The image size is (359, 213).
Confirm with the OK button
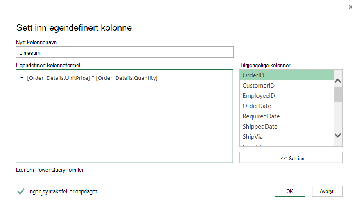click(x=290, y=191)
